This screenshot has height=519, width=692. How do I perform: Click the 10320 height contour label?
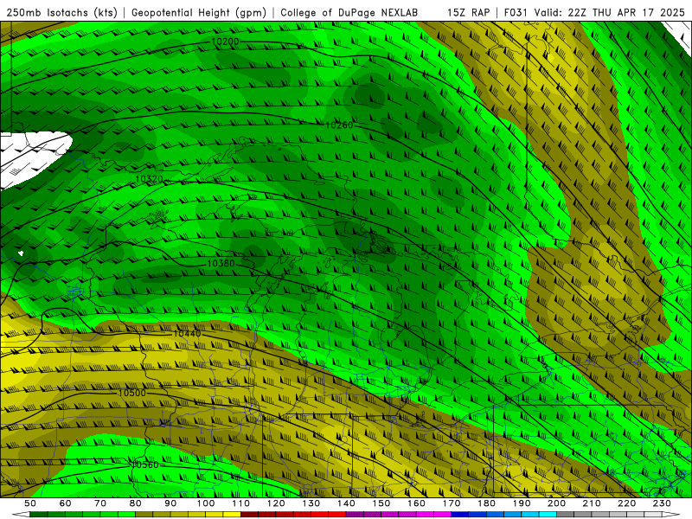coord(149,179)
